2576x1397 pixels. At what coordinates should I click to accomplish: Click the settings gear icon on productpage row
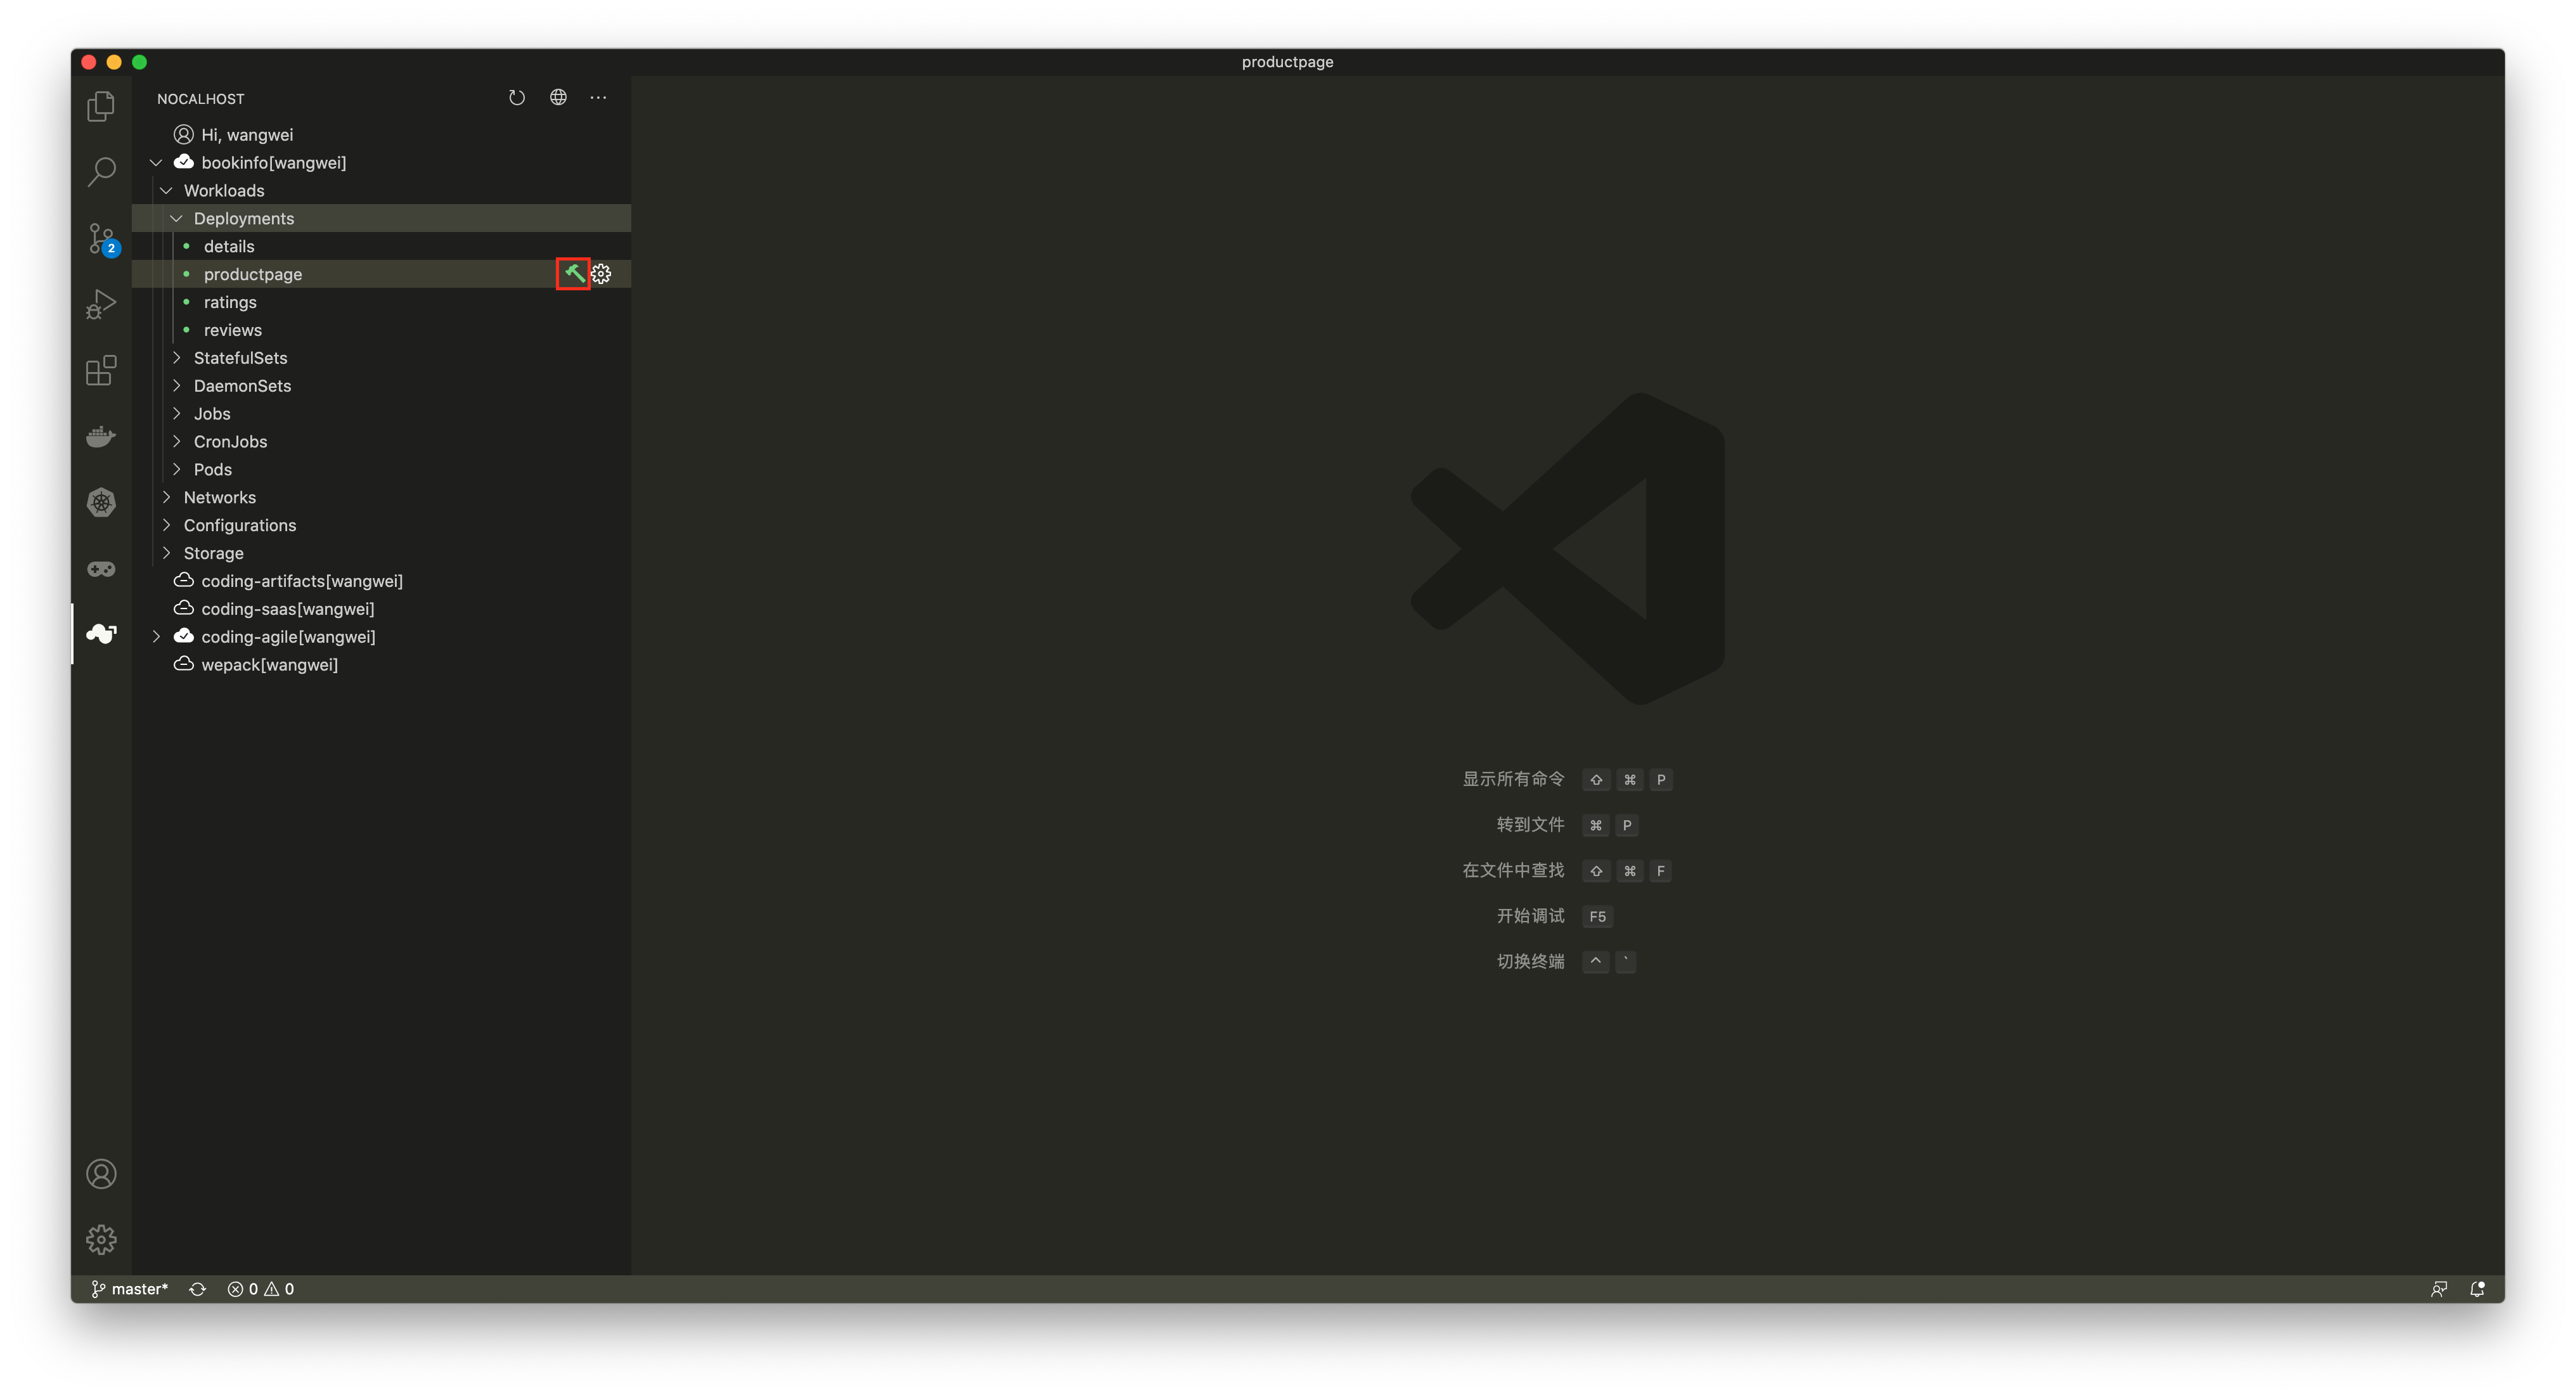602,274
